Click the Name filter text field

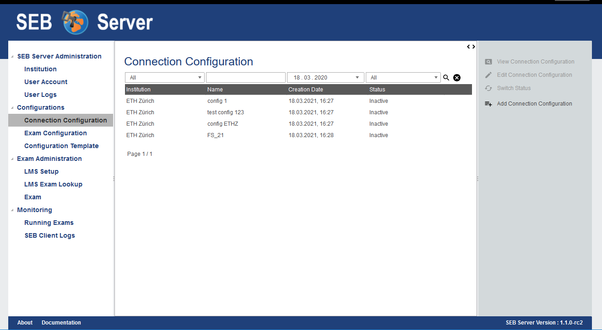(x=246, y=78)
